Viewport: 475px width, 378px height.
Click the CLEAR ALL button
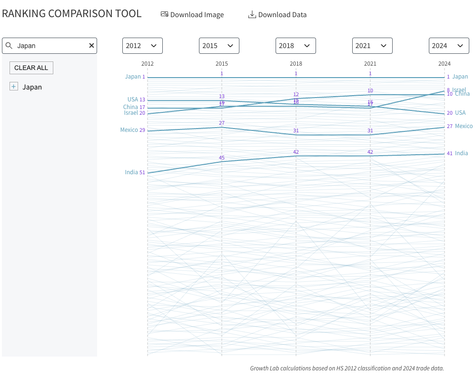(x=31, y=68)
